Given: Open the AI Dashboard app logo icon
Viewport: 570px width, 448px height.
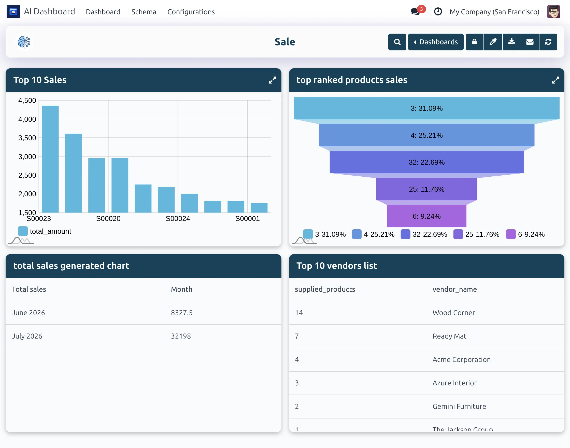Looking at the screenshot, I should (x=13, y=11).
